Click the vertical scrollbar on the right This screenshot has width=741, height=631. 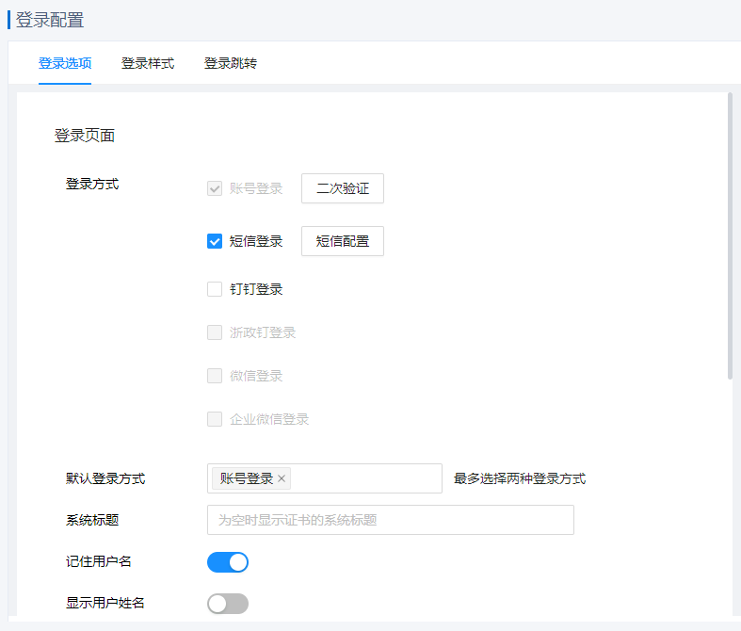(730, 235)
